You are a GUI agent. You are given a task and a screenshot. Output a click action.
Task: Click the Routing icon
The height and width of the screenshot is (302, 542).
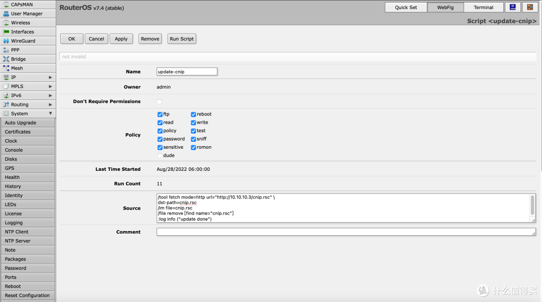coord(6,105)
